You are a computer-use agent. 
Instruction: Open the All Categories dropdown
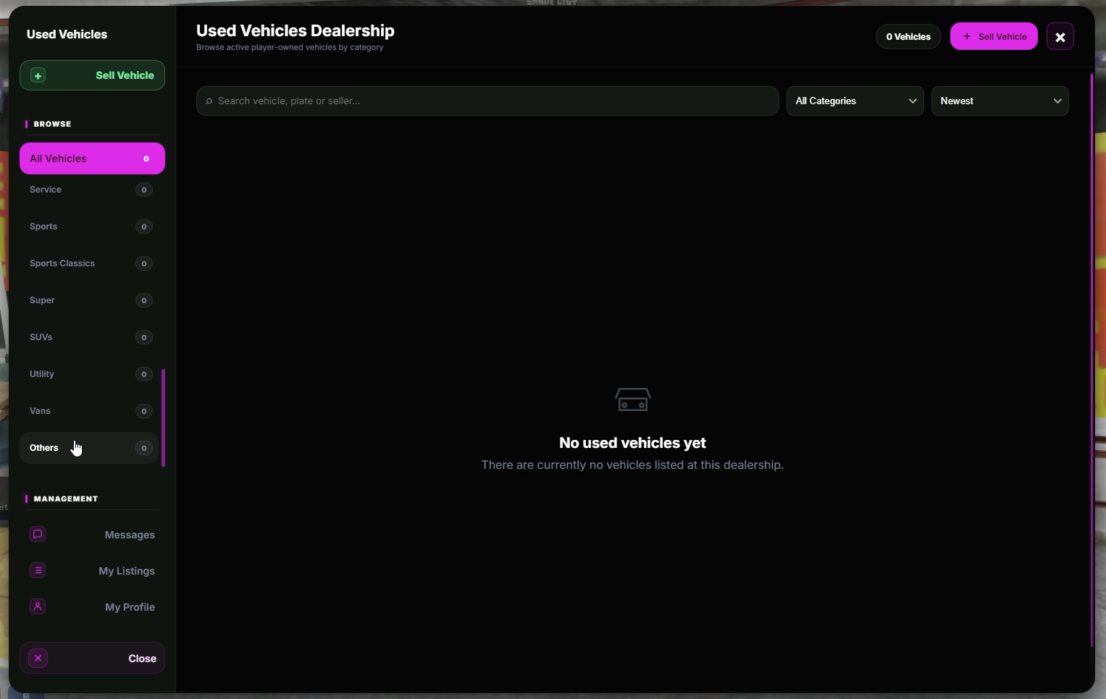point(855,101)
